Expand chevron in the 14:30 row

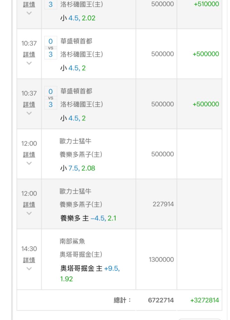point(29,268)
